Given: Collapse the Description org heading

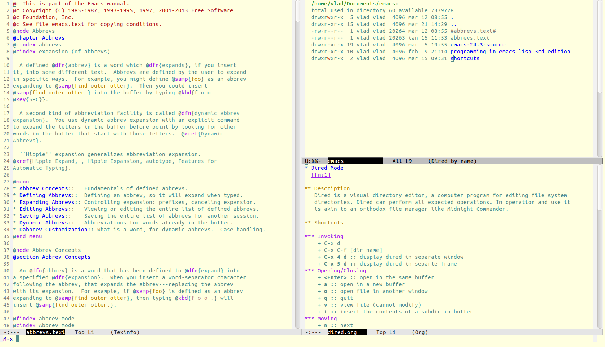Looking at the screenshot, I should 327,188.
